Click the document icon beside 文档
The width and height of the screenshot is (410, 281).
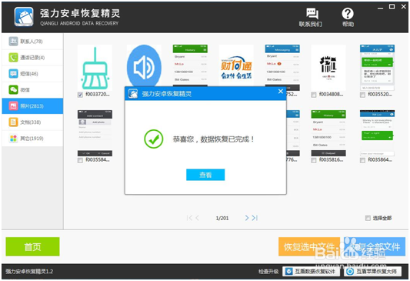point(13,122)
